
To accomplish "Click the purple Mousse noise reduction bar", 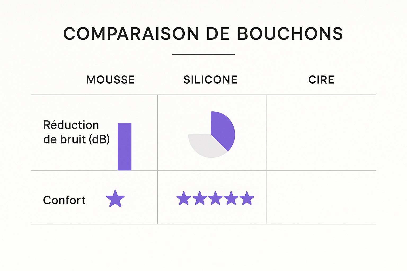I will (x=125, y=147).
